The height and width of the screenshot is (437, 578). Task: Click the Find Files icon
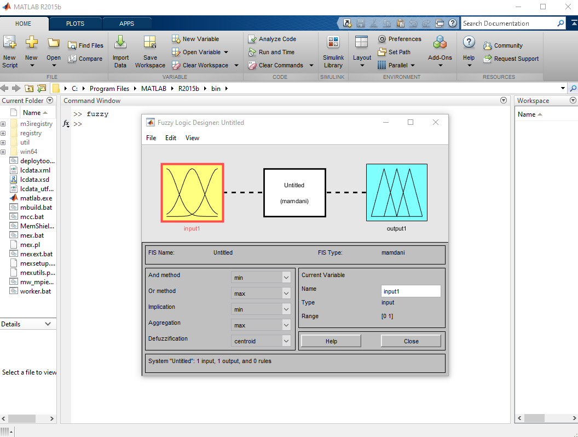click(72, 46)
